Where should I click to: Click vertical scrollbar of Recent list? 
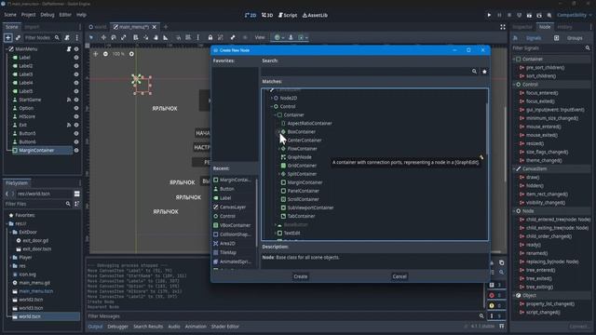(x=257, y=213)
